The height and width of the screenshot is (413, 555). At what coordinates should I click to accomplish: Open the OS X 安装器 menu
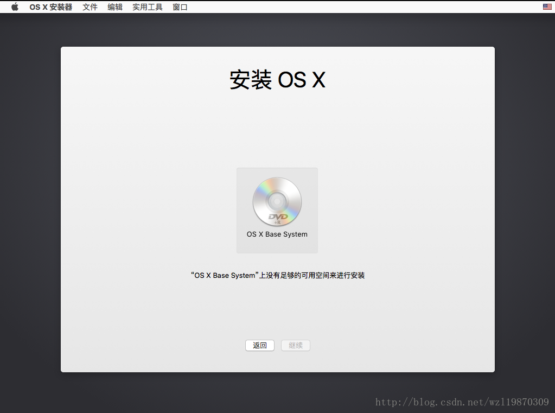(50, 7)
